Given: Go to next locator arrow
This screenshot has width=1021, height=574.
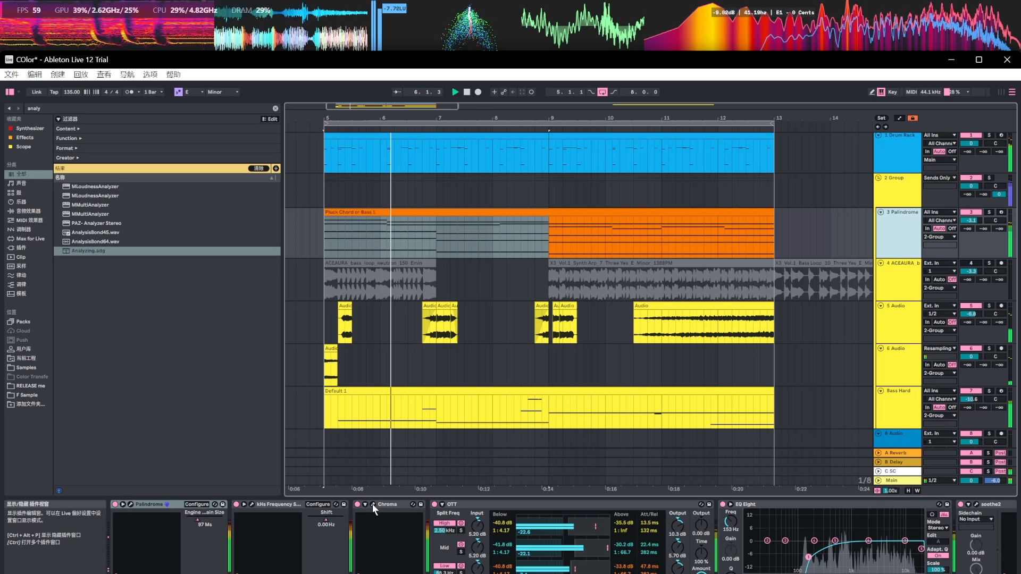Looking at the screenshot, I should click(885, 127).
